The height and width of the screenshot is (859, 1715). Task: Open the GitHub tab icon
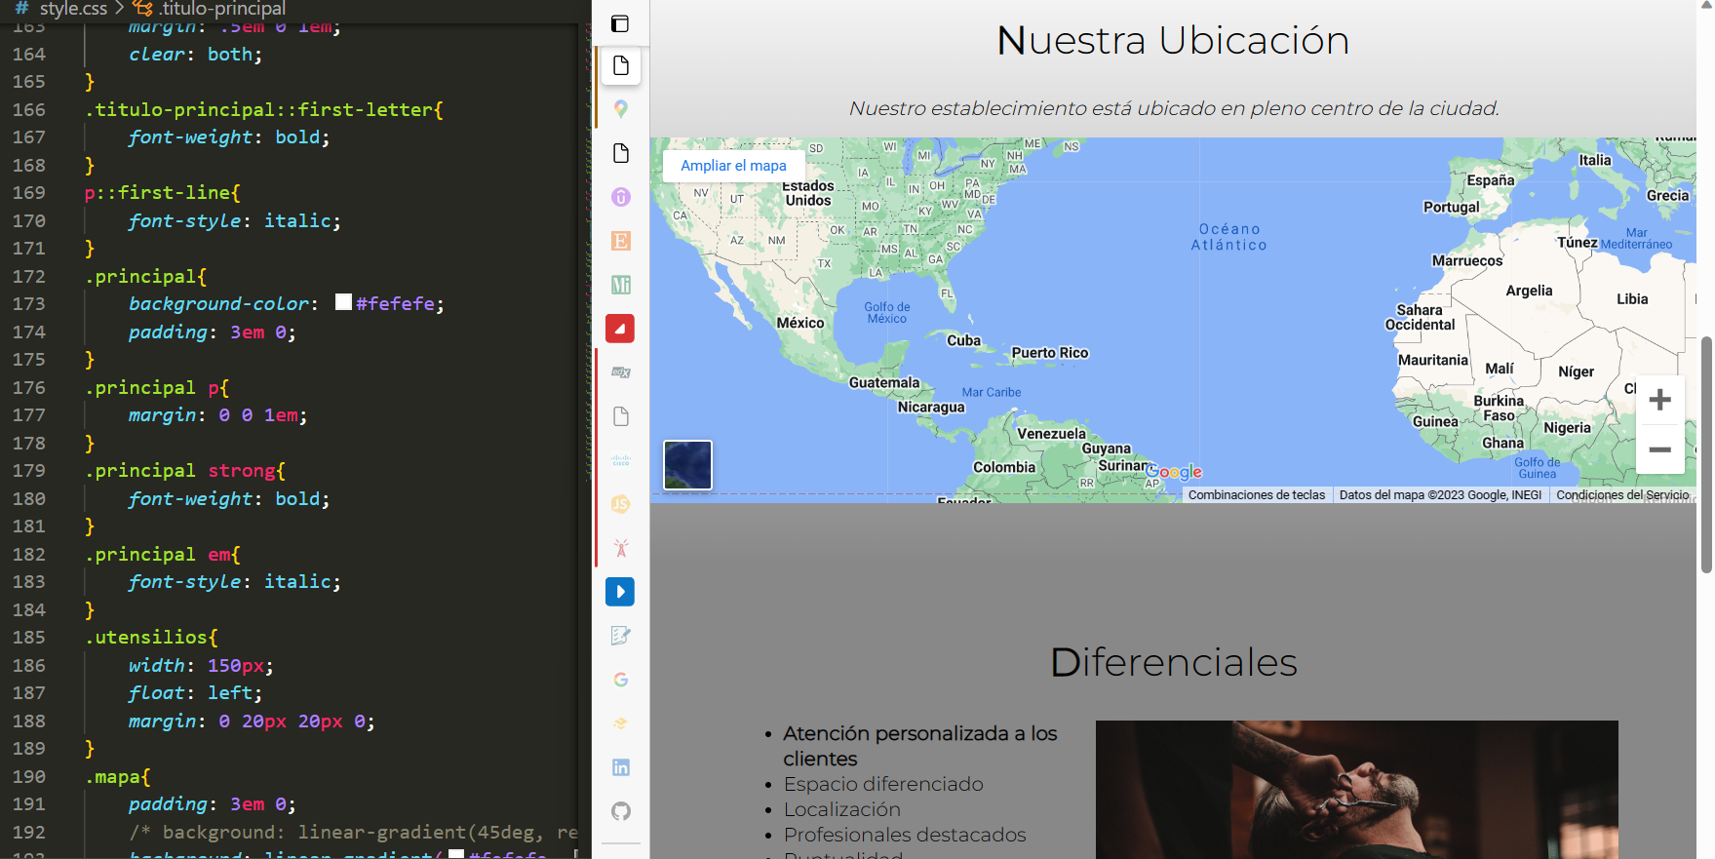620,811
